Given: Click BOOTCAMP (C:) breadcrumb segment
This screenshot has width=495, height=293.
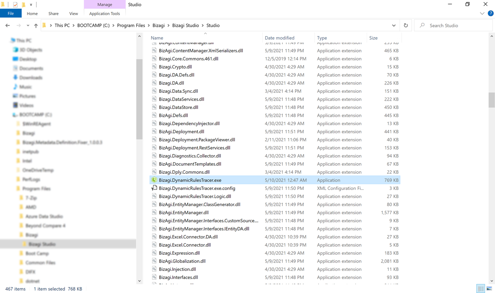Looking at the screenshot, I should 93,25.
